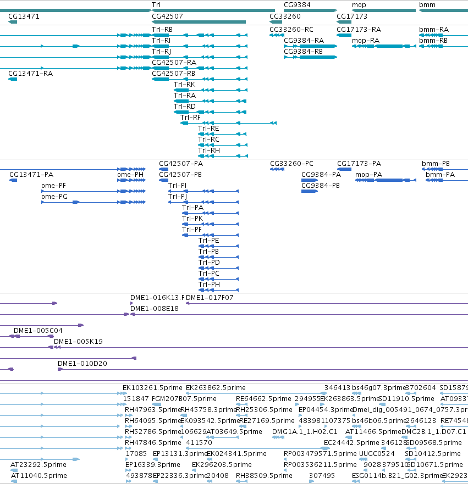Viewport: 468px width, 484px height.
Task: Select the DME1-005K19 clone label
Action: (x=78, y=342)
